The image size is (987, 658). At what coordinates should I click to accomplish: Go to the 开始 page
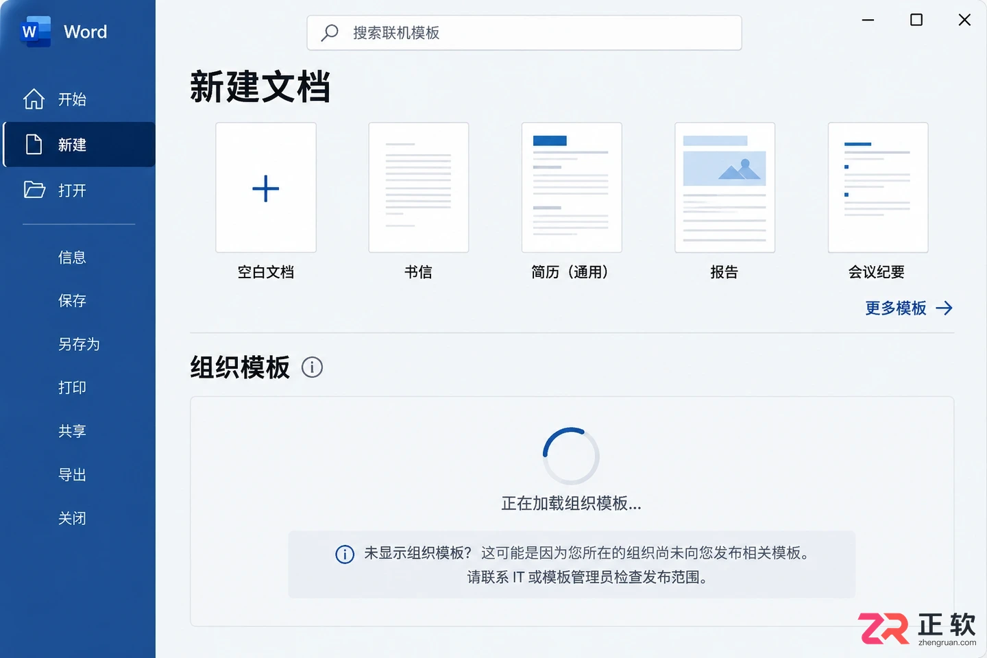pos(79,99)
